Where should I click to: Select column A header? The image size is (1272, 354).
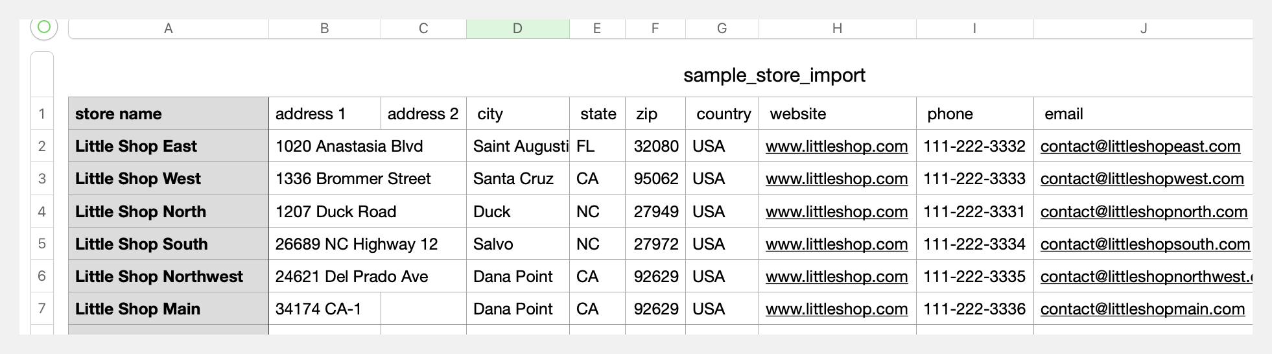click(169, 29)
